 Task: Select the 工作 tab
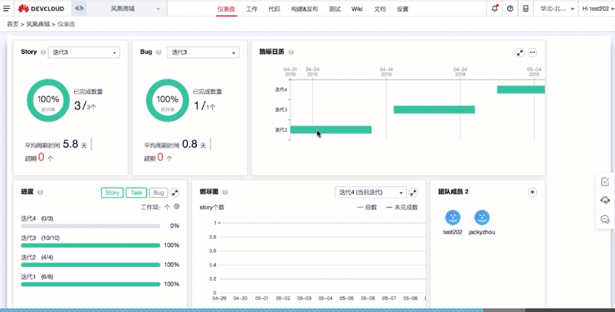252,9
